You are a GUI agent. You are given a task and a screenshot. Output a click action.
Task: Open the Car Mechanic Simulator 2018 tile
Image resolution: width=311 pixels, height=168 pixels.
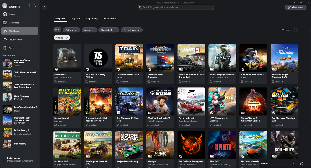click(x=284, y=107)
